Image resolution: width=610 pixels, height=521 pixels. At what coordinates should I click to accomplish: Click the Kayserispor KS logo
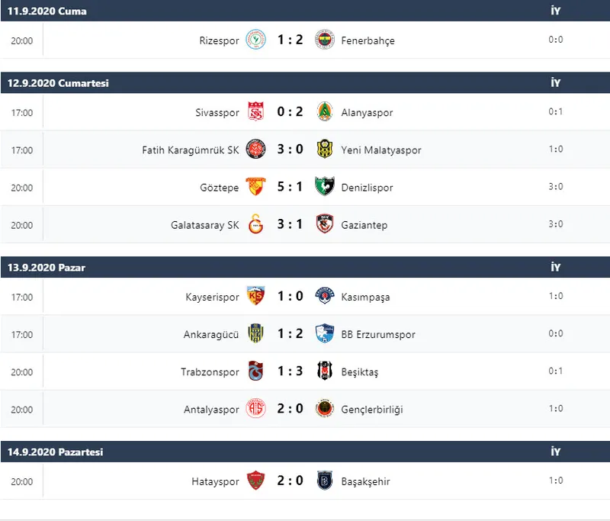point(255,297)
